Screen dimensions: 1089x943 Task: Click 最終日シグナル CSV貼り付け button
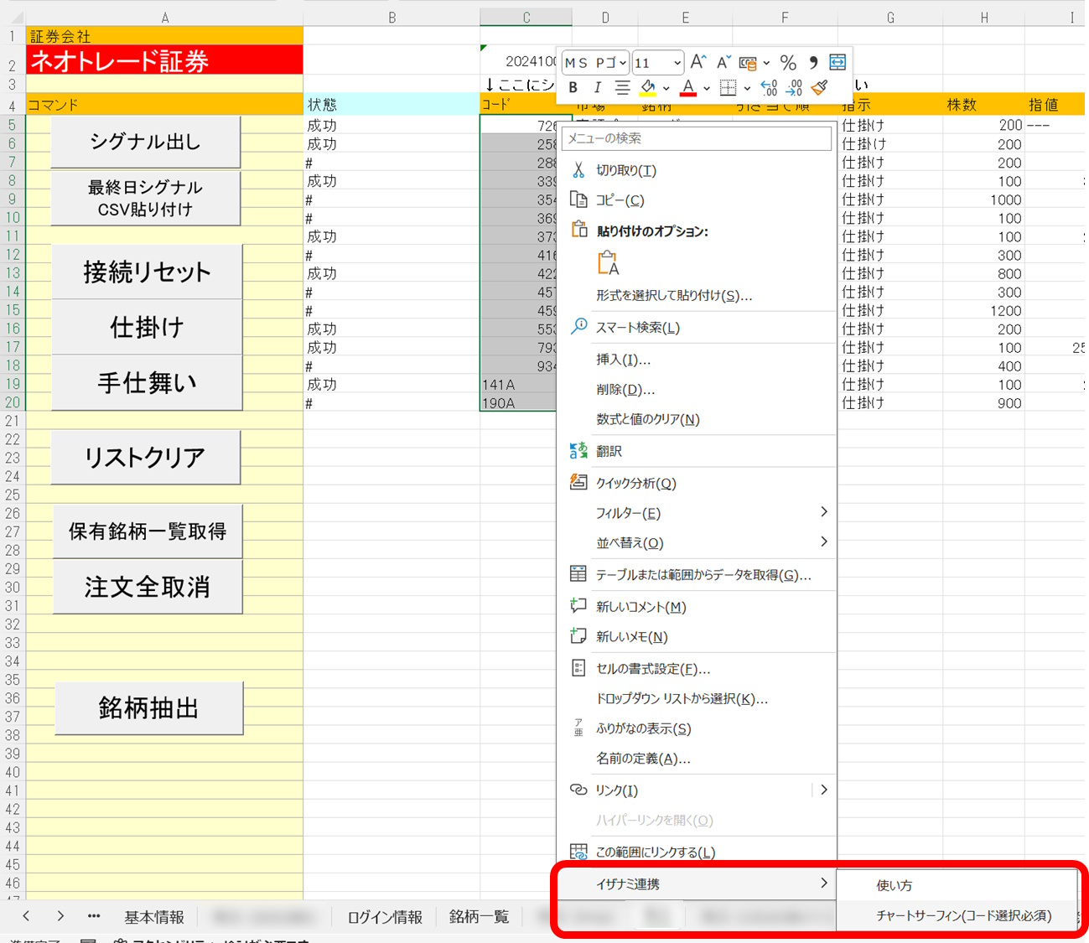[x=146, y=199]
